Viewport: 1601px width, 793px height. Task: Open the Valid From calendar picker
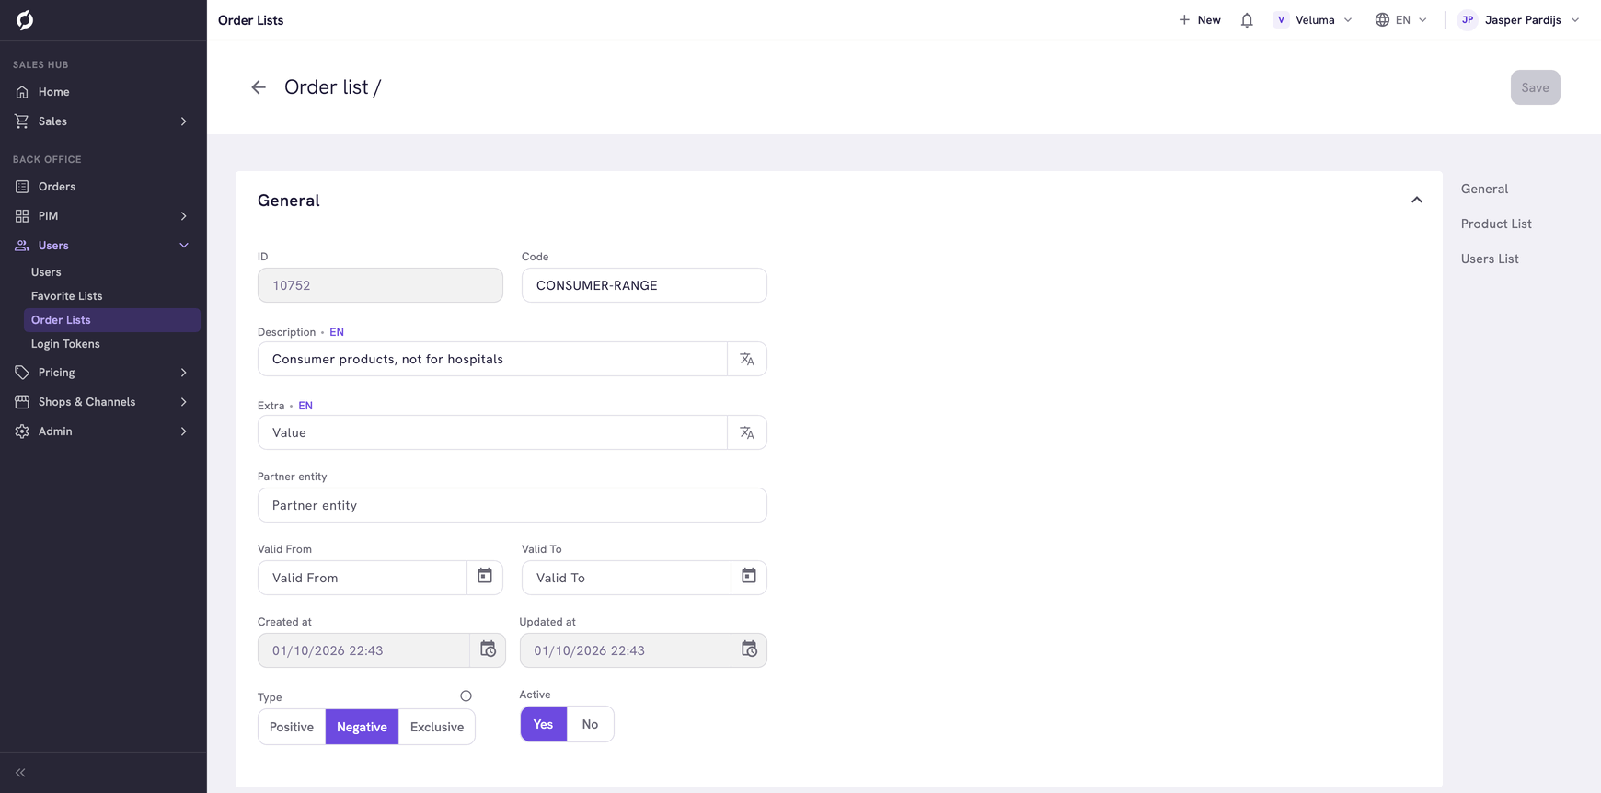click(x=485, y=577)
